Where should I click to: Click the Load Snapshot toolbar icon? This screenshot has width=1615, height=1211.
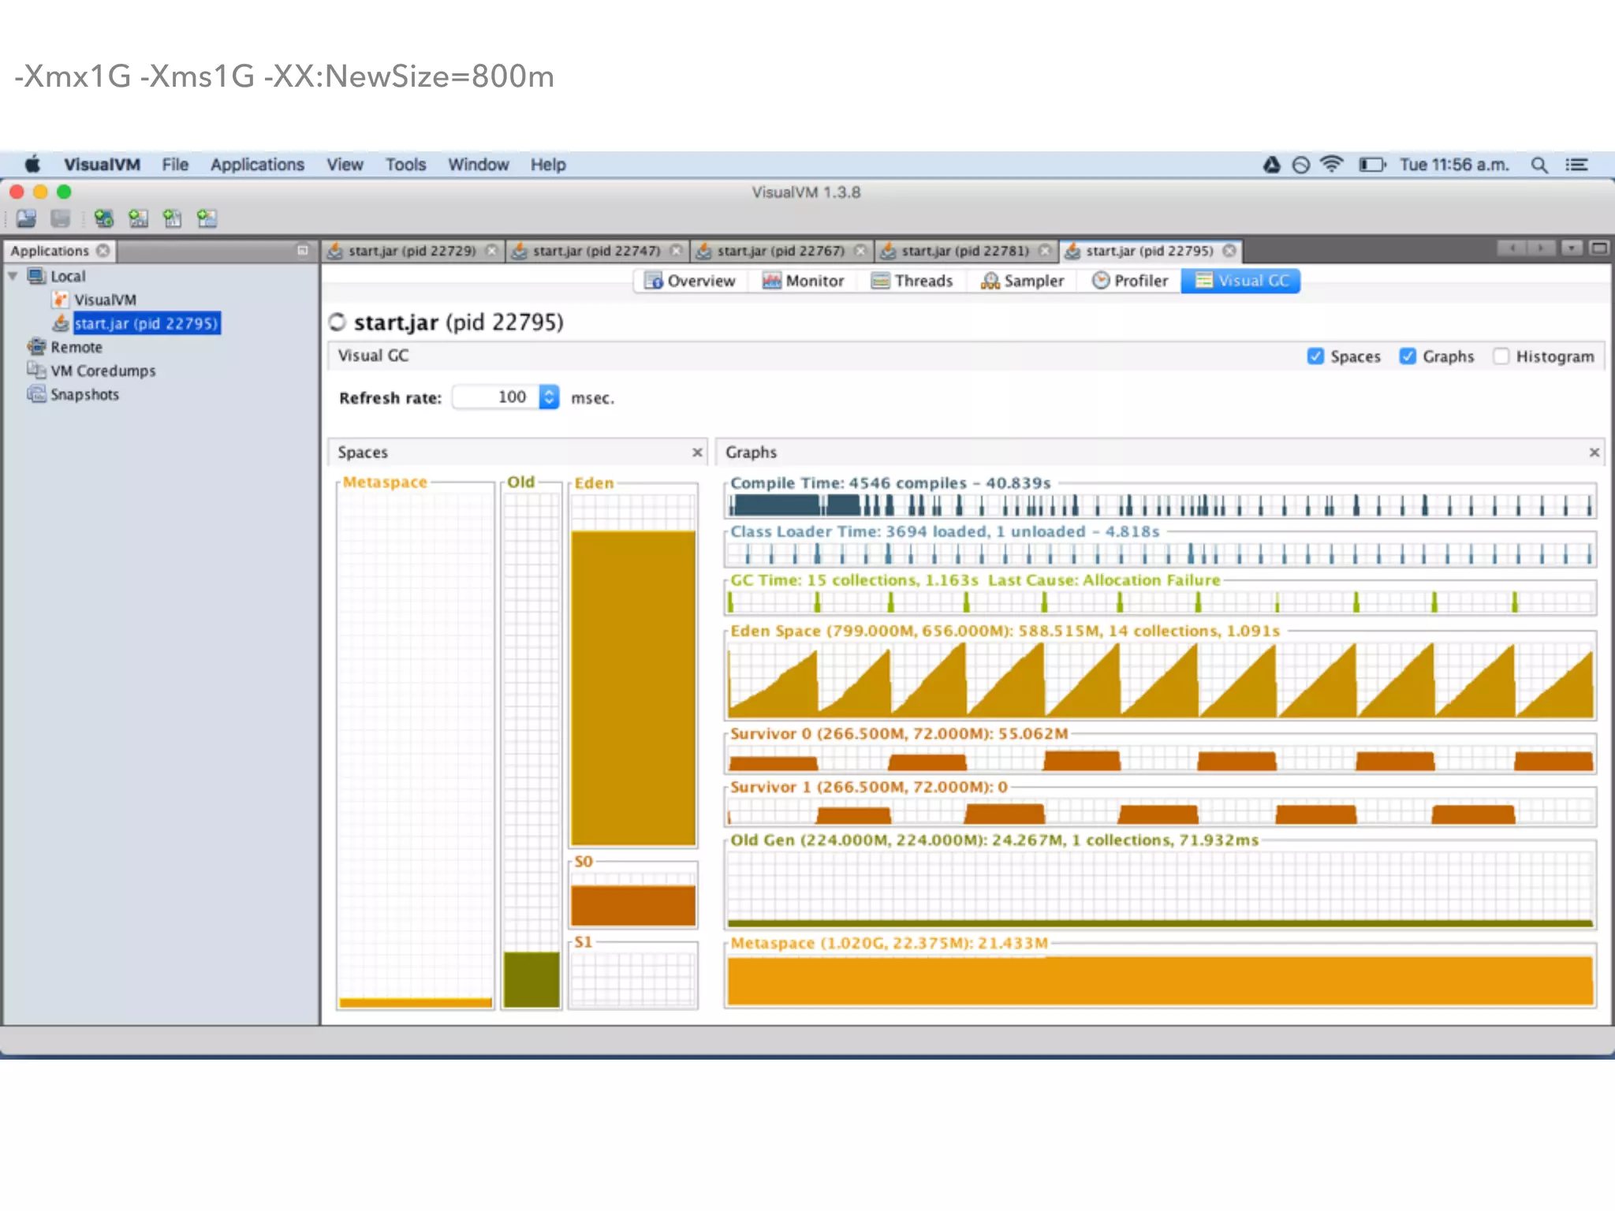[26, 218]
